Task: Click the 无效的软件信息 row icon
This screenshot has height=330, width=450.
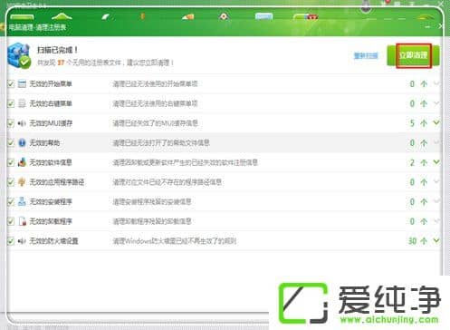Action: click(x=22, y=162)
